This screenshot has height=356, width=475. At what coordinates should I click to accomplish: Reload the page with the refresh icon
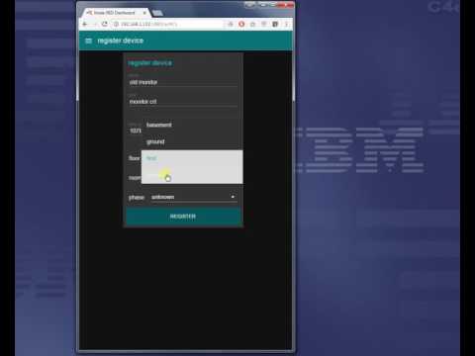click(105, 24)
